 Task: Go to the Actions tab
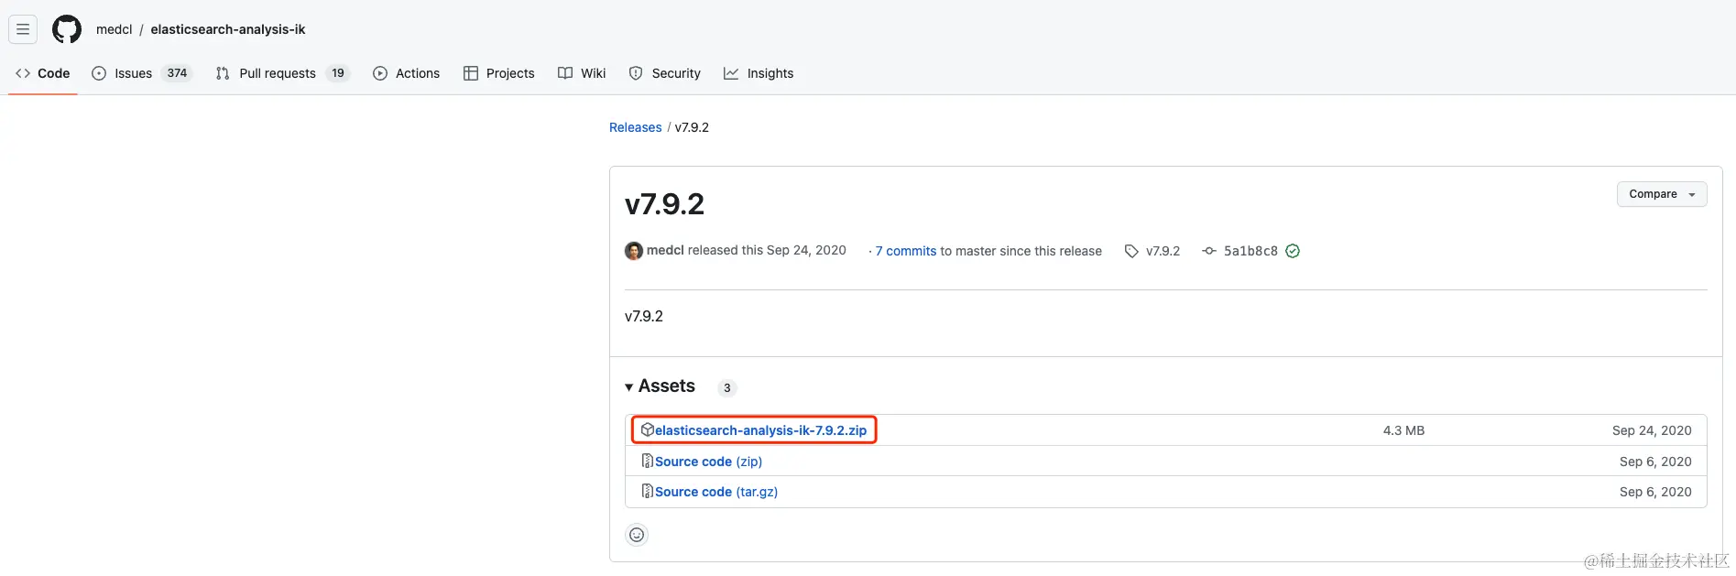417,73
